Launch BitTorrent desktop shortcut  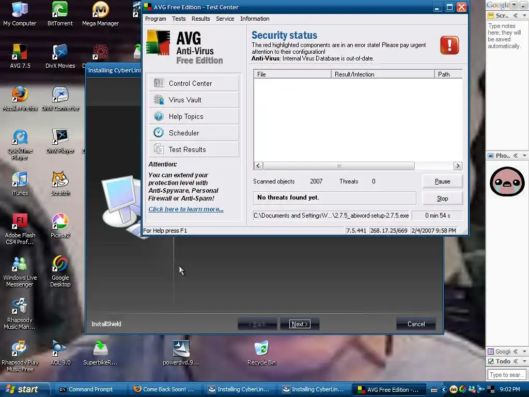60,14
